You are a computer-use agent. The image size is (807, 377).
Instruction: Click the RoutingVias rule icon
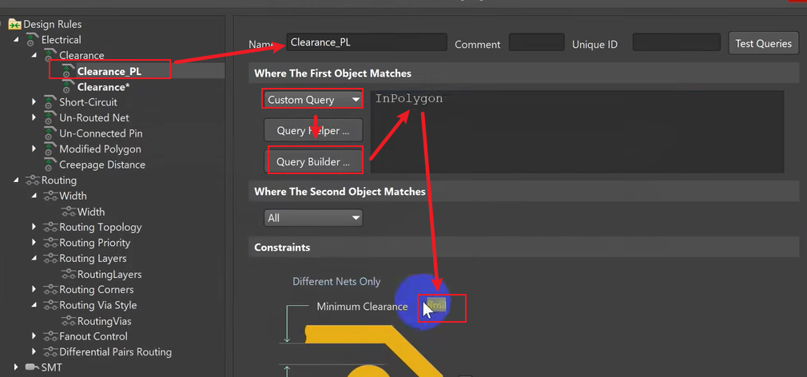(x=69, y=321)
